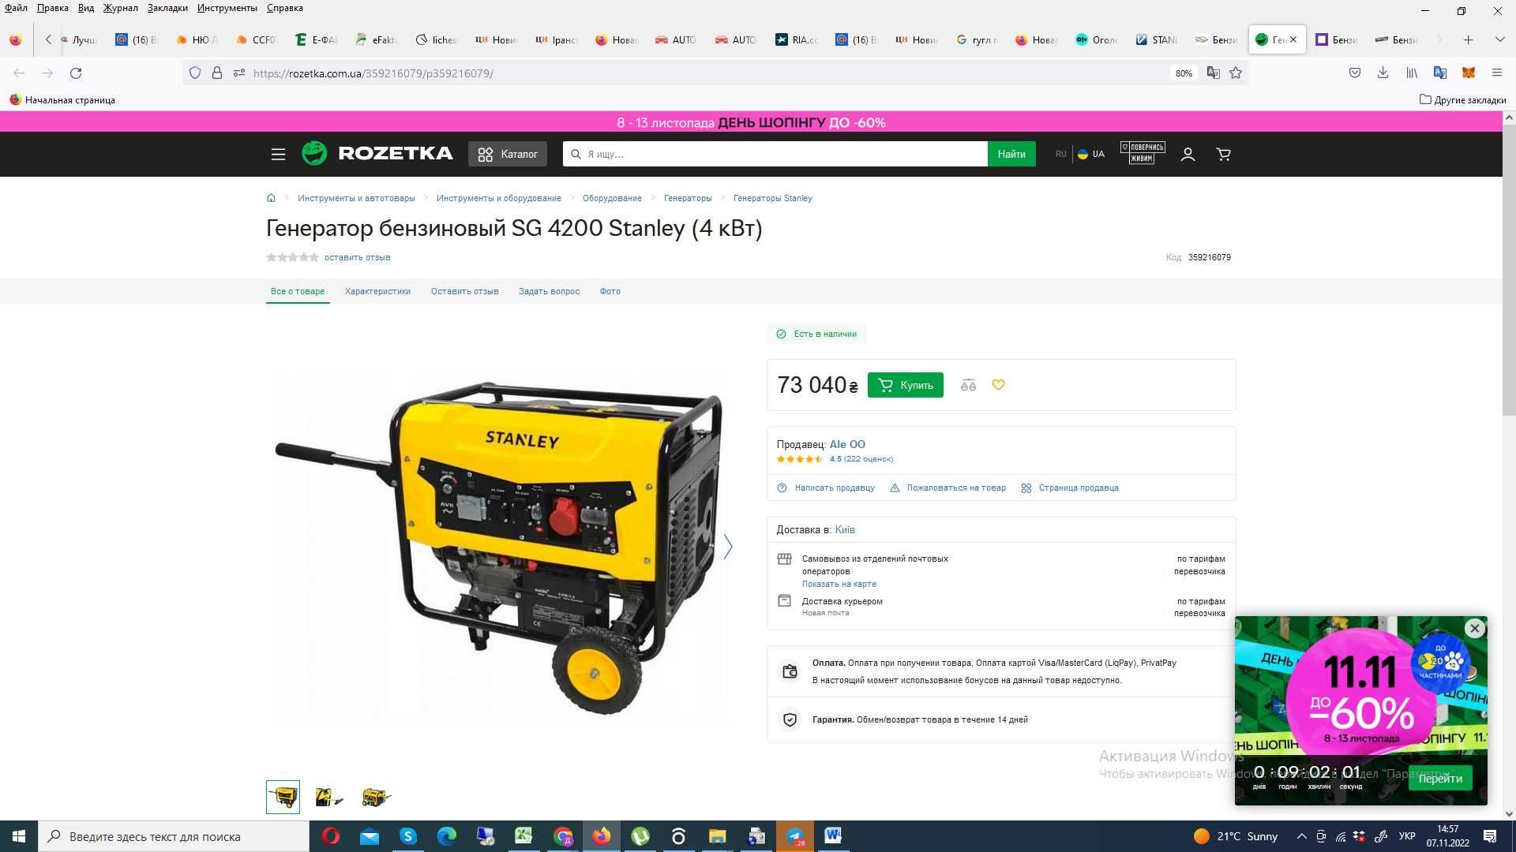Click the День шопінгу pink banner
Screen dimensions: 1516x852
[751, 122]
